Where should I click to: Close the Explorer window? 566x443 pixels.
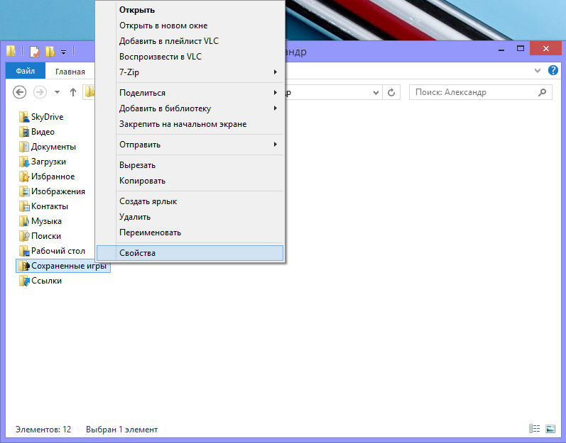click(x=545, y=49)
